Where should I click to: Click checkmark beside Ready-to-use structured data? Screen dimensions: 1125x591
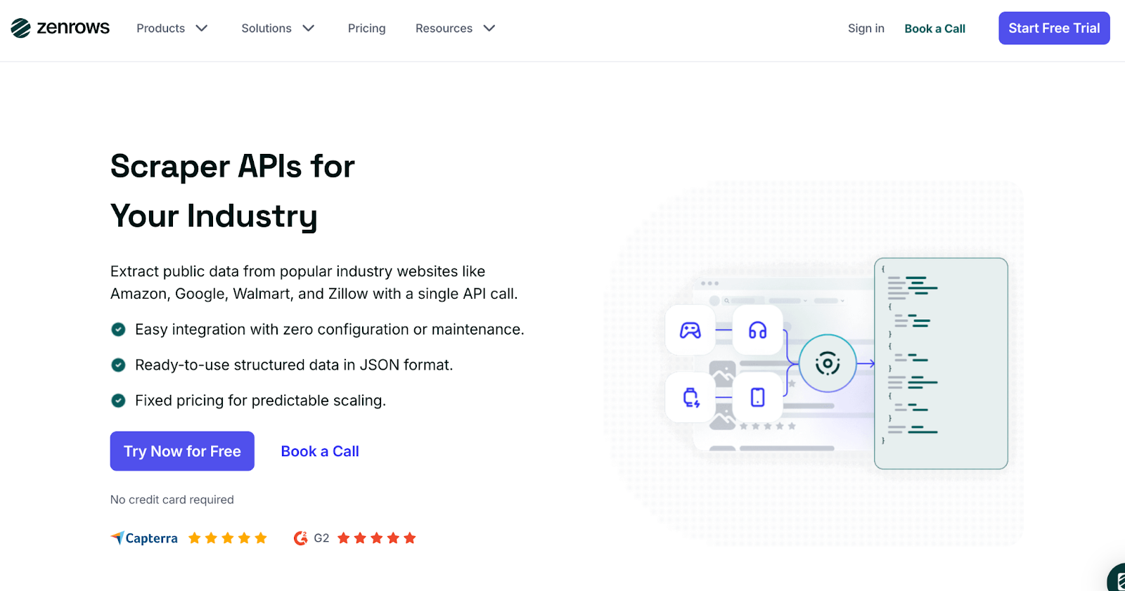(119, 365)
